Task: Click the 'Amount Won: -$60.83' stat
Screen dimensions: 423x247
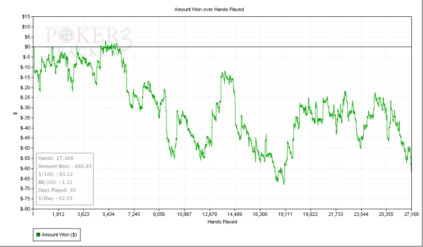Action: [65, 166]
